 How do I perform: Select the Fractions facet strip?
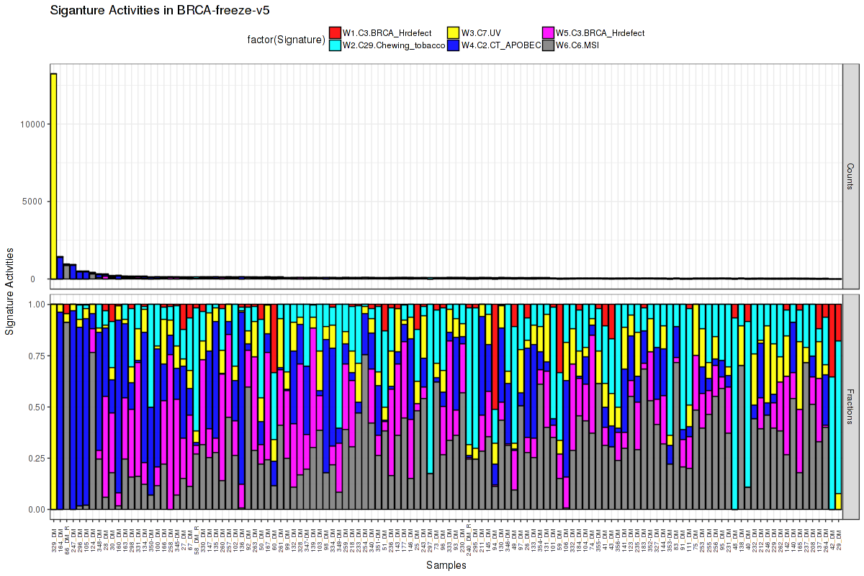[850, 406]
